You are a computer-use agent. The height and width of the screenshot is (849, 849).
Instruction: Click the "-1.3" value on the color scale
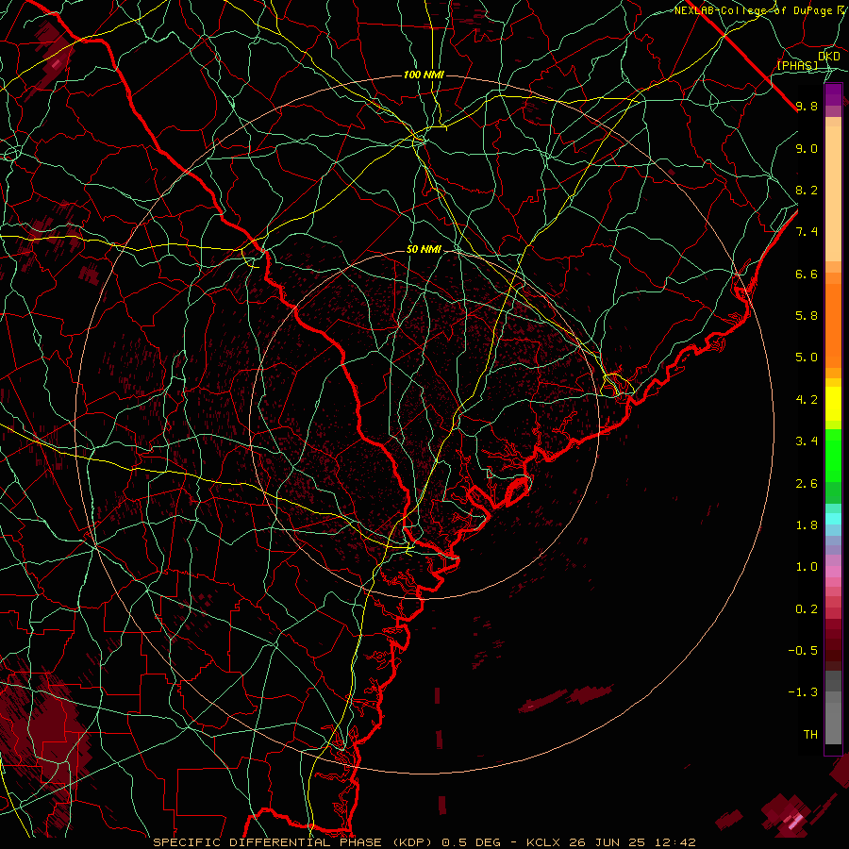tap(803, 692)
